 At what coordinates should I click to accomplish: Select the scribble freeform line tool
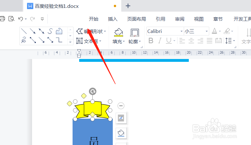24,40
